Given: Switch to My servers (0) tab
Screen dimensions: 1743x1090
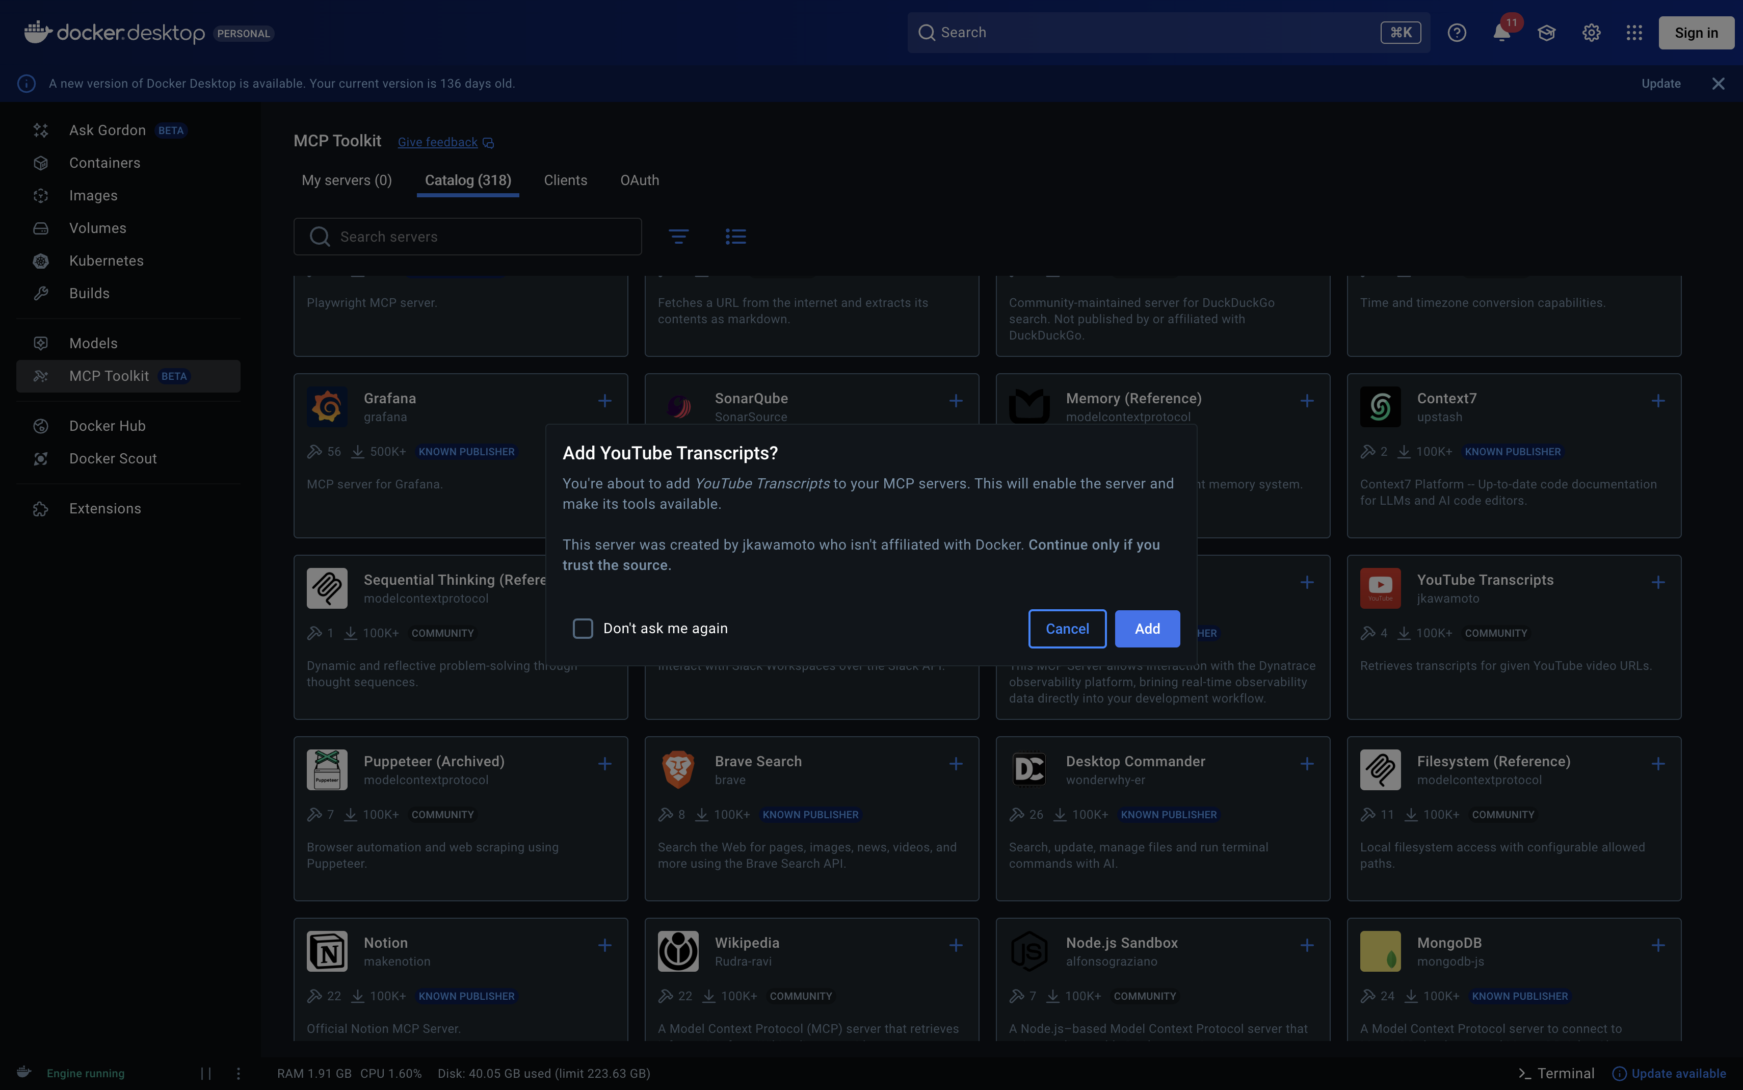Looking at the screenshot, I should (347, 180).
